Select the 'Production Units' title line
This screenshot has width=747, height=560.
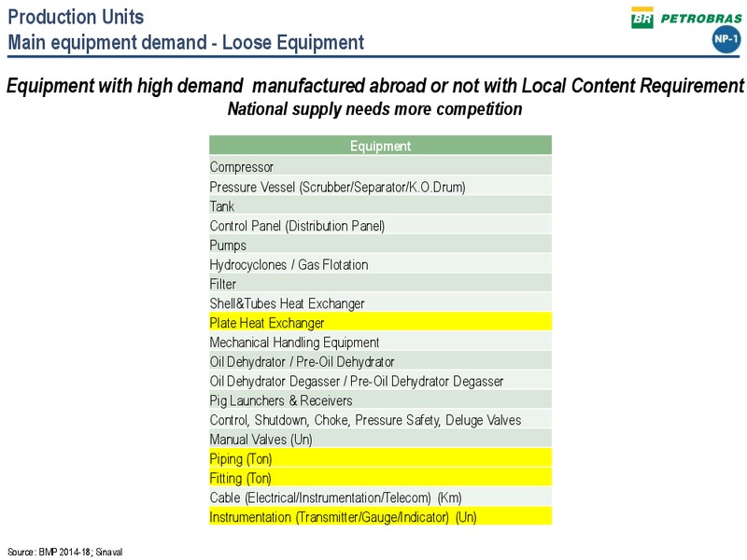tap(76, 17)
